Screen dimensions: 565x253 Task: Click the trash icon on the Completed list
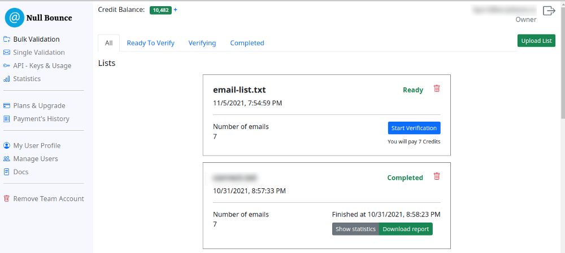point(436,176)
